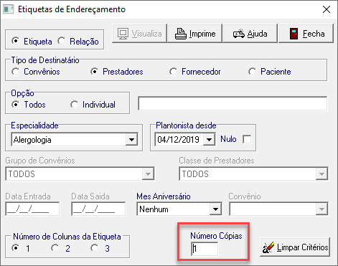Click the Imprime button
This screenshot has height=266, width=338.
(x=195, y=34)
